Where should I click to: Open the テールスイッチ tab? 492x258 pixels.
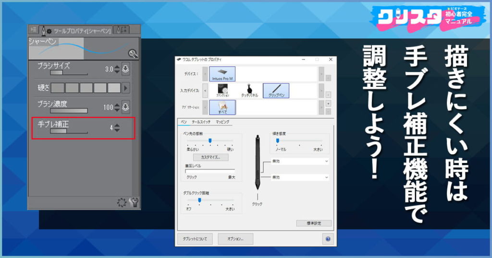coord(201,122)
